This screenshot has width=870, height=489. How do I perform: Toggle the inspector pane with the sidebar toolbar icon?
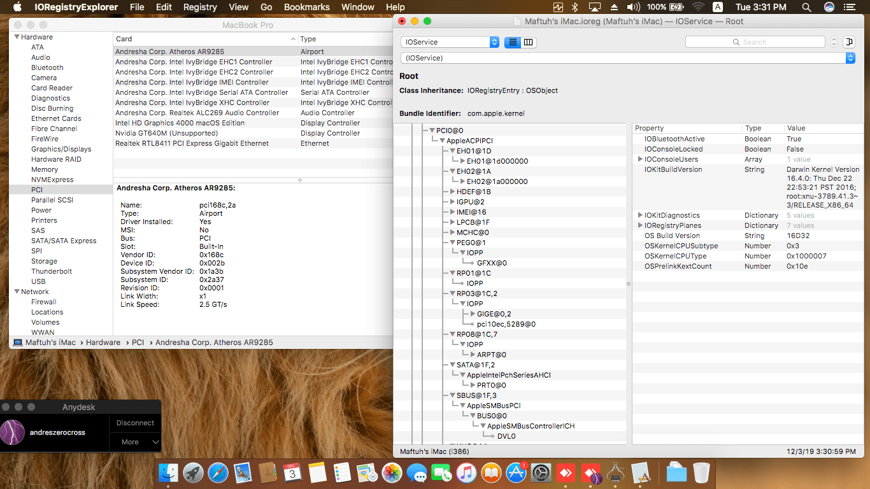[848, 42]
